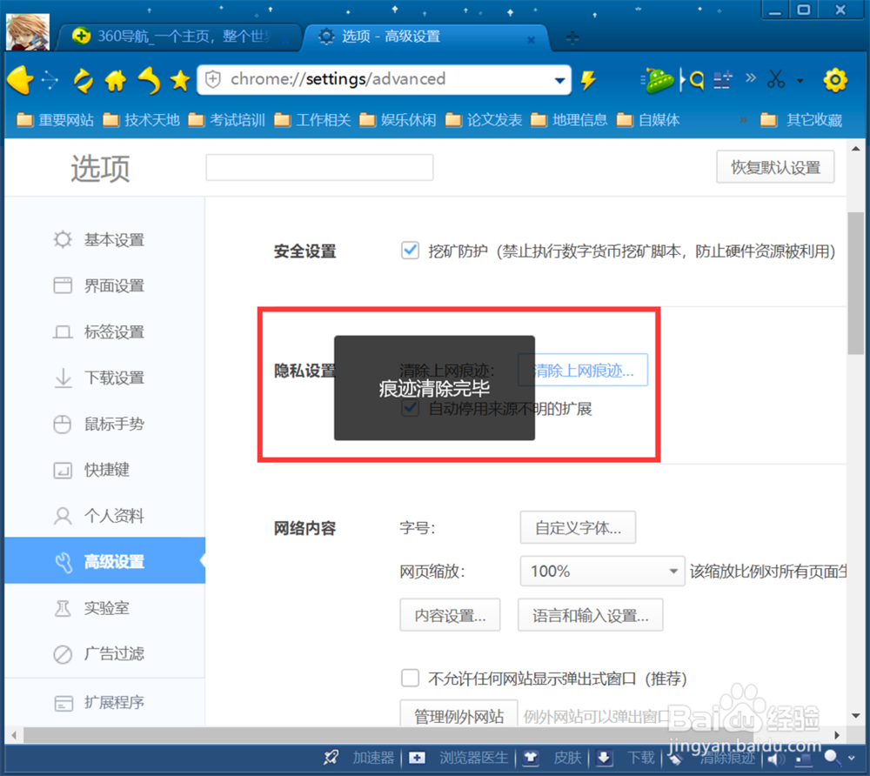Open 下载设置 in the sidebar
The image size is (870, 776).
pyautogui.click(x=105, y=378)
